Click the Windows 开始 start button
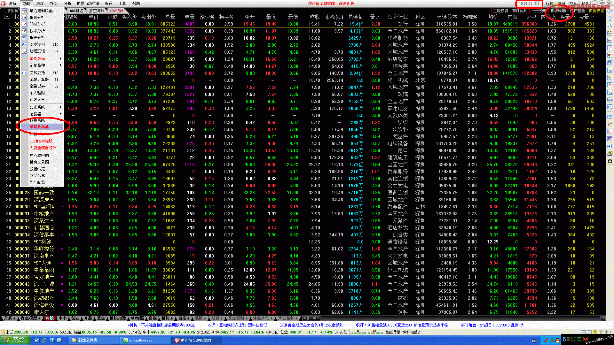The height and width of the screenshot is (345, 614). 15,340
